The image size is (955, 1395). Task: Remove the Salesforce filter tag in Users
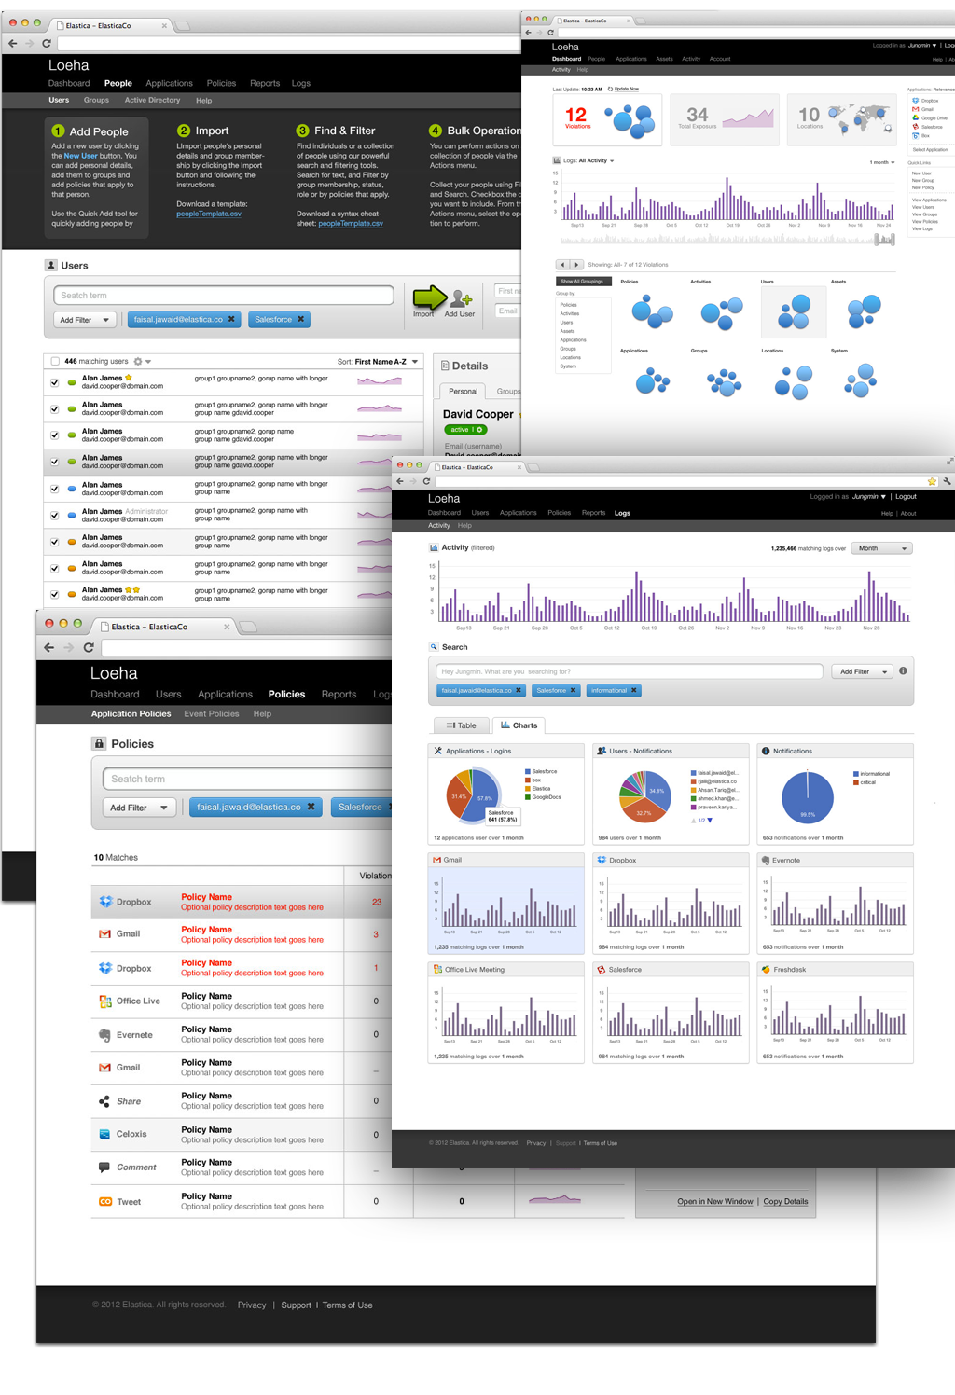point(300,320)
